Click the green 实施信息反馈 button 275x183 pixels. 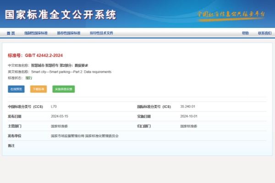pyautogui.click(x=63, y=89)
